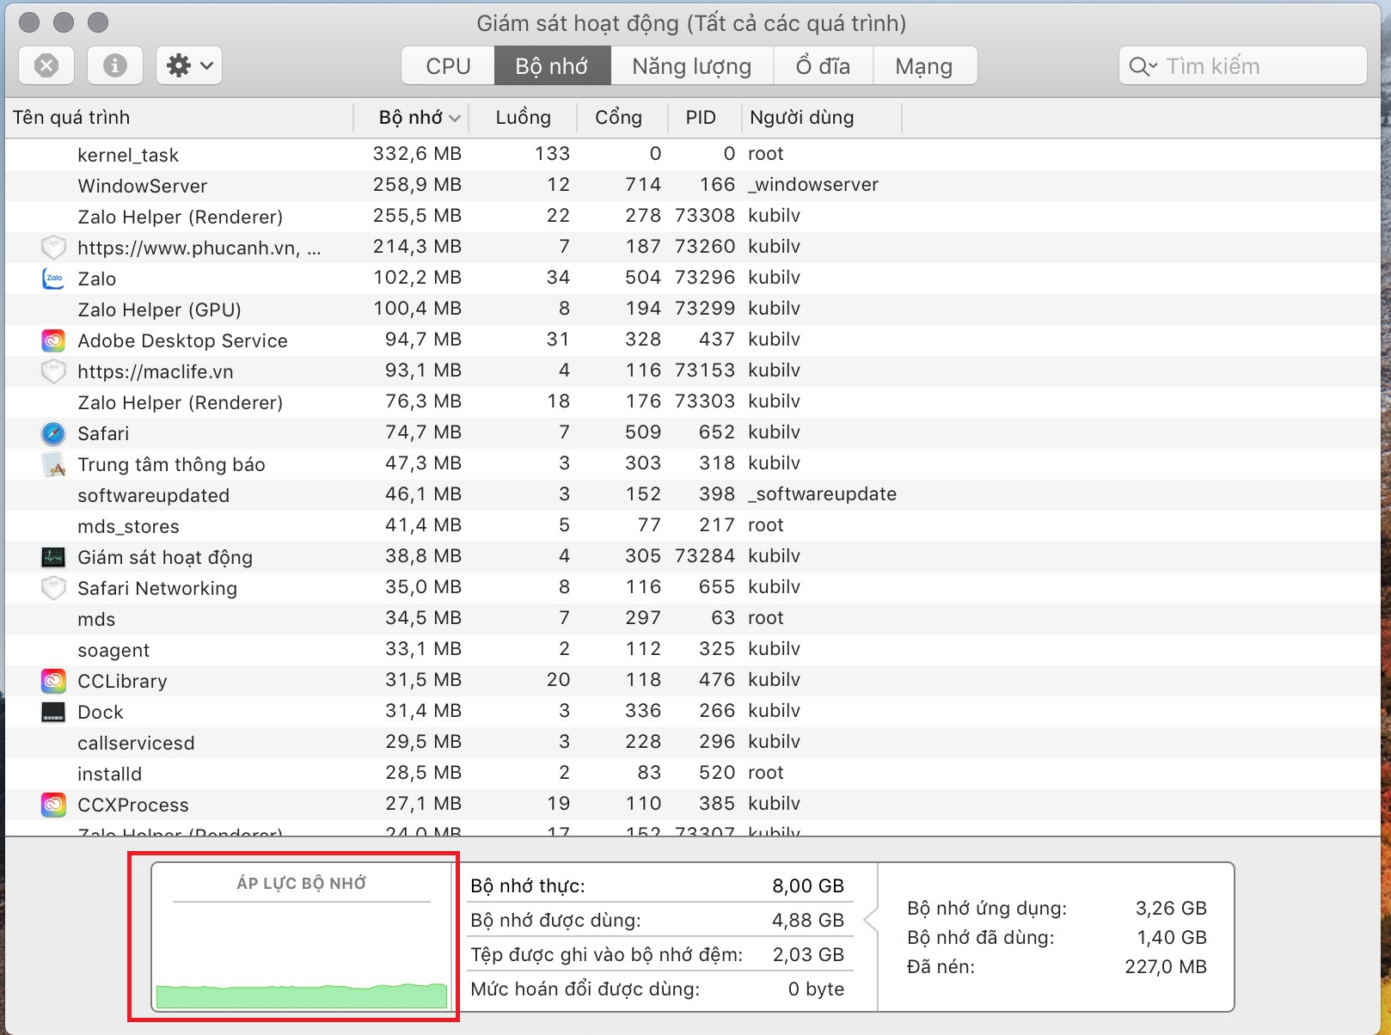Screen dimensions: 1391x1035
Task: Click the CCXProcess icon
Action: pos(53,805)
